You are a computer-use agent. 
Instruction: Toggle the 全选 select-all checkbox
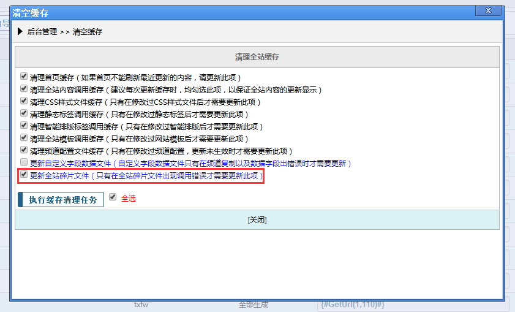tap(113, 198)
